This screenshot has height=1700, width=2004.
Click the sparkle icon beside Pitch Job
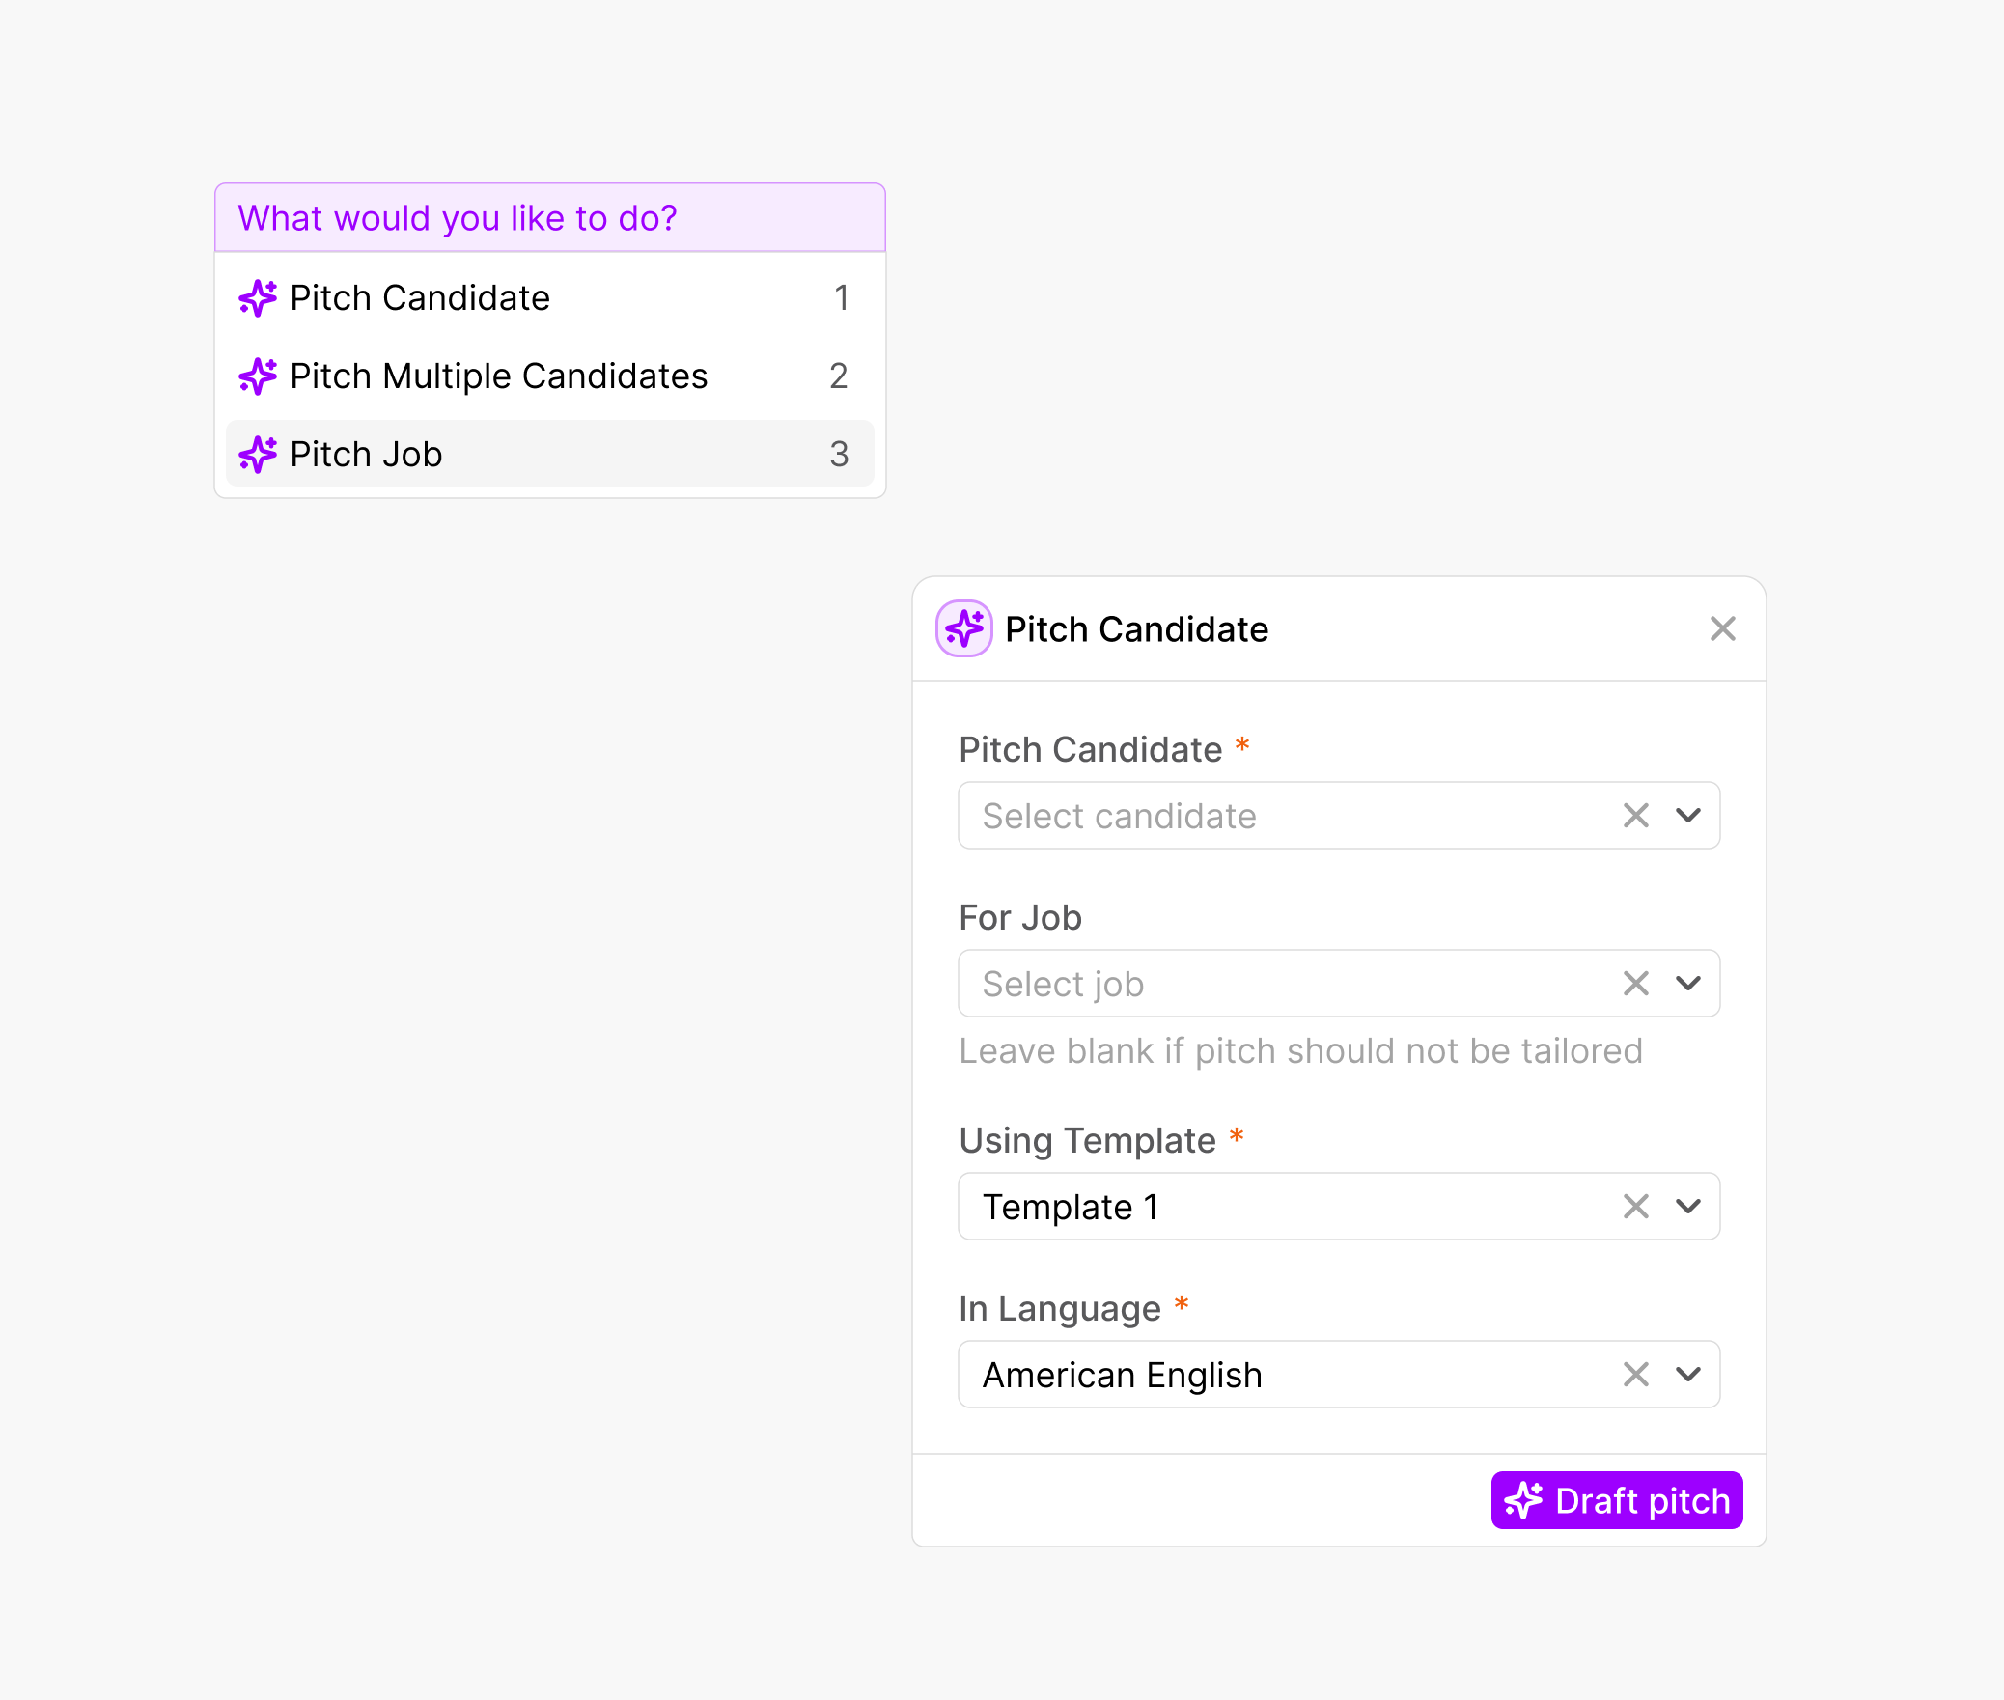pyautogui.click(x=257, y=453)
